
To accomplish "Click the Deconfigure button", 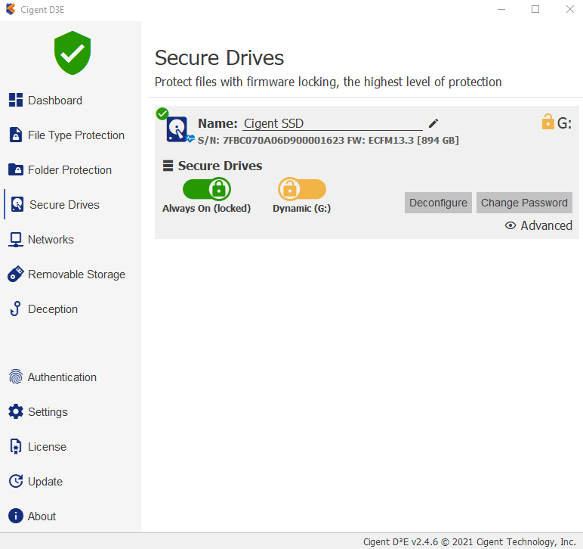I will point(438,203).
